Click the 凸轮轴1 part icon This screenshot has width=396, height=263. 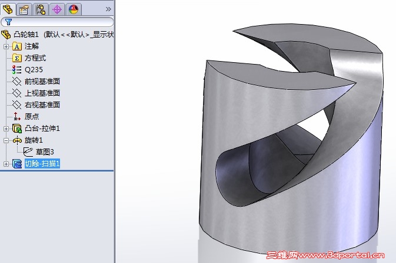coord(6,35)
